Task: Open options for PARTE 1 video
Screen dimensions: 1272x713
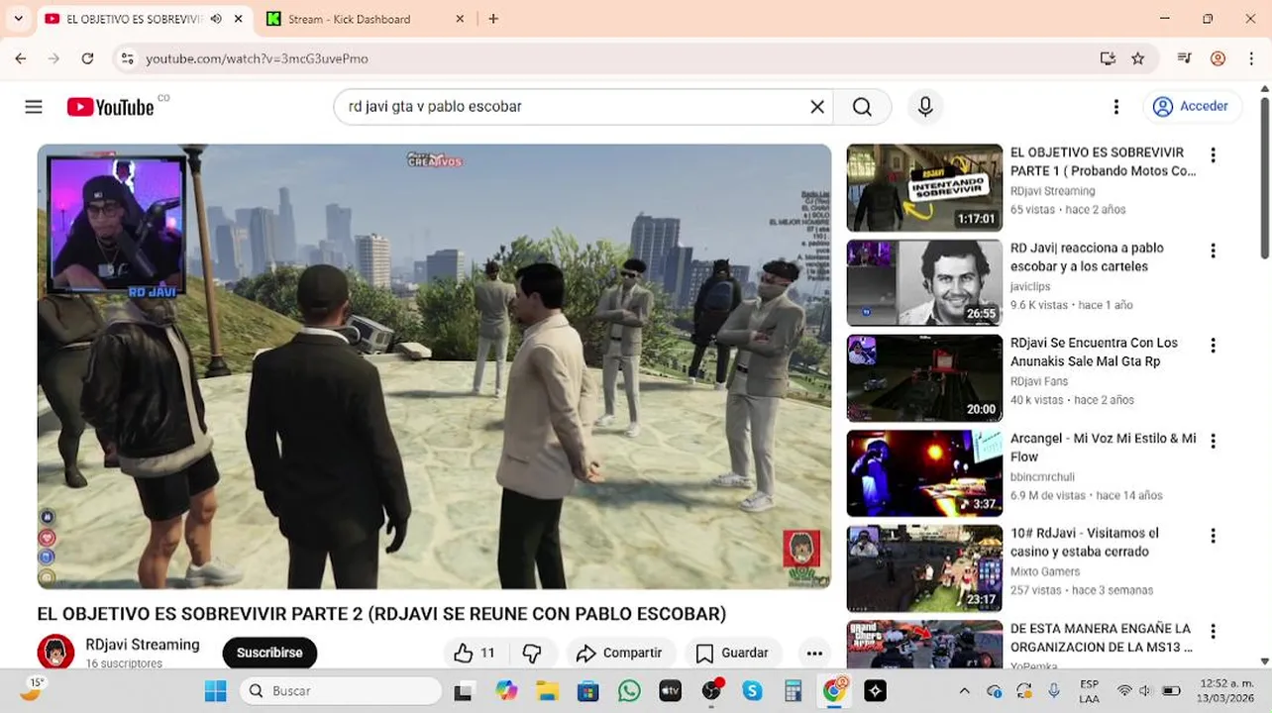Action: 1213,155
